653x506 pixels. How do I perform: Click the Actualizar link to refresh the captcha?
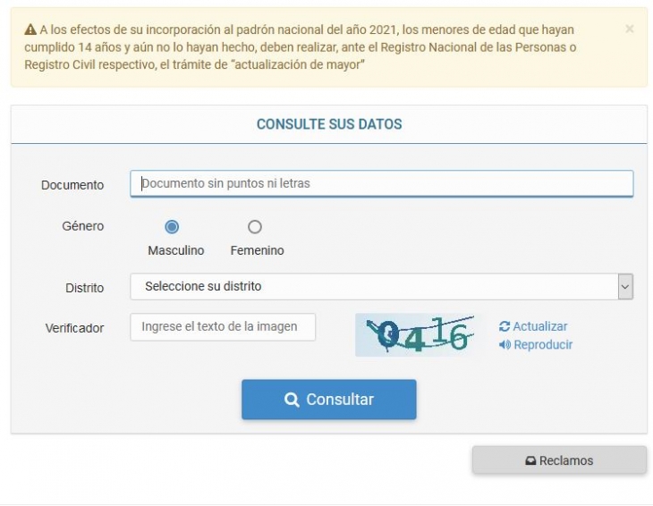[x=539, y=327]
